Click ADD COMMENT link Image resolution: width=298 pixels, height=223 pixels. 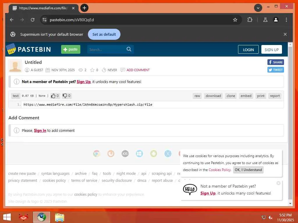click(x=138, y=70)
